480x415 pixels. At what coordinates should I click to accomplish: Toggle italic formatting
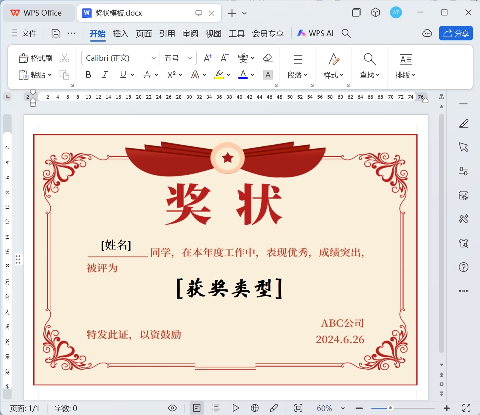coord(105,75)
